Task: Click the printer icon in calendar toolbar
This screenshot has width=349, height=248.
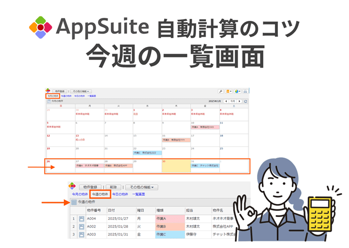Action: 245,91
